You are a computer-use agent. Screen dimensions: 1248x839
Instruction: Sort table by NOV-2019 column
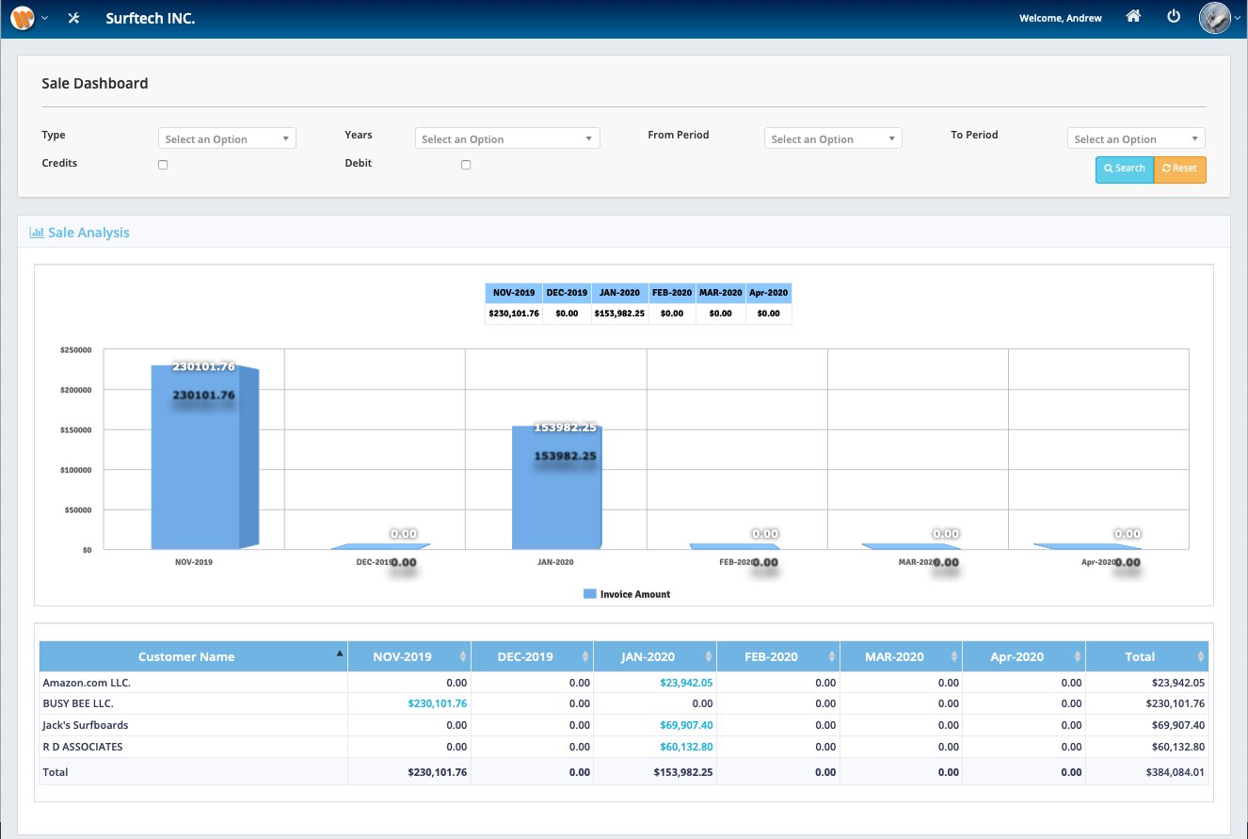click(462, 656)
